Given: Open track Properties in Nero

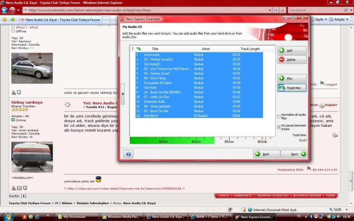Looking at the screenshot, I should pyautogui.click(x=292, y=88).
